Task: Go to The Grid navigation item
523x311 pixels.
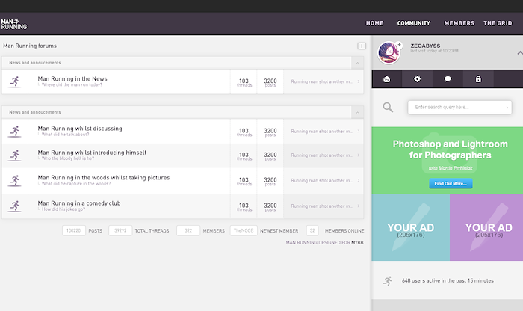Action: [498, 23]
